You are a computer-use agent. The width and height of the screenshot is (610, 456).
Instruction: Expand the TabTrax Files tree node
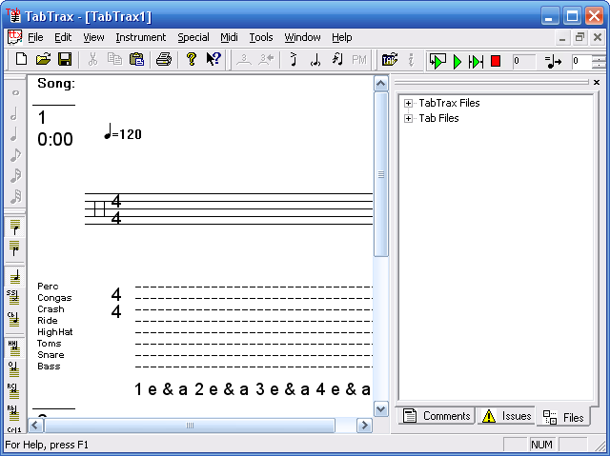pyautogui.click(x=408, y=104)
